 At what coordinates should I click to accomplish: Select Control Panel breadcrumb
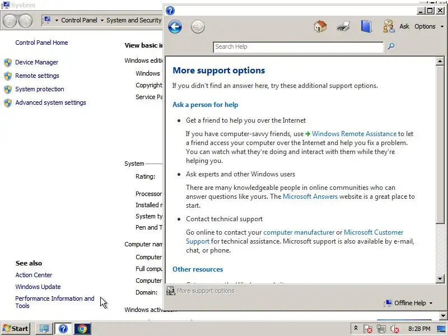pos(79,20)
